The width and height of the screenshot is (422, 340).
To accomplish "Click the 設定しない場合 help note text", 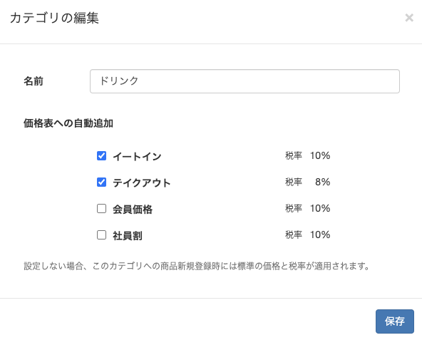I will pyautogui.click(x=197, y=267).
